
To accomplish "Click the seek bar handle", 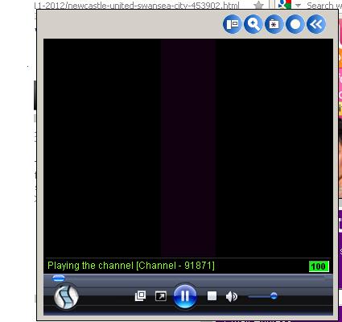I will [59, 278].
